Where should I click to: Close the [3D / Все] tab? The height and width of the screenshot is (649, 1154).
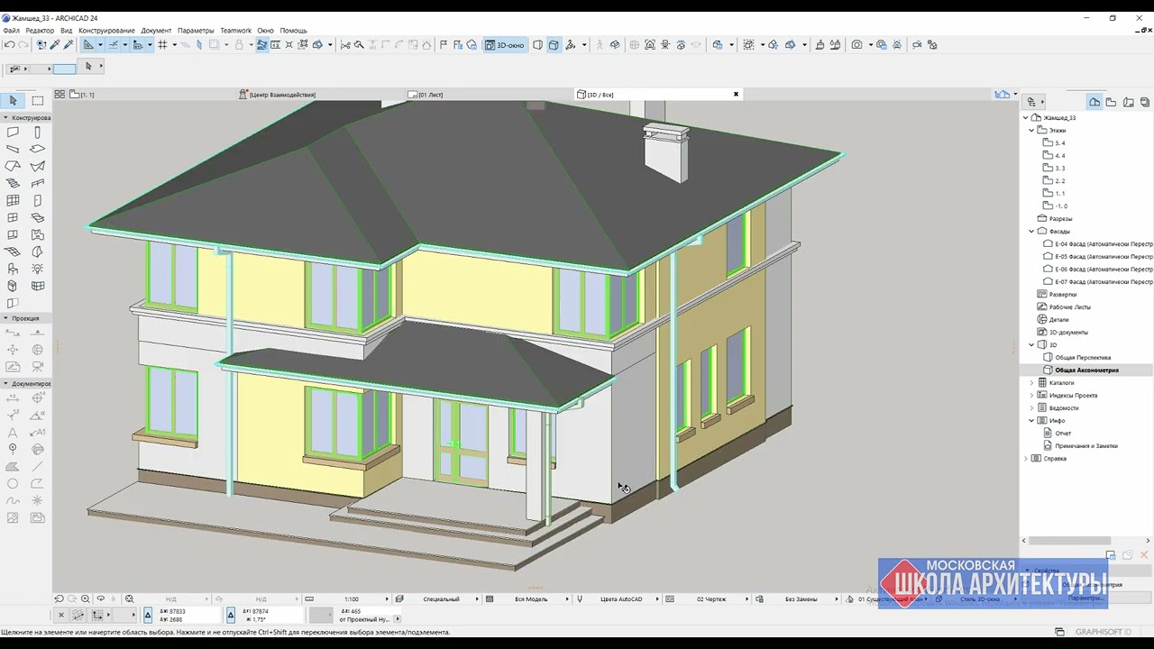point(736,94)
